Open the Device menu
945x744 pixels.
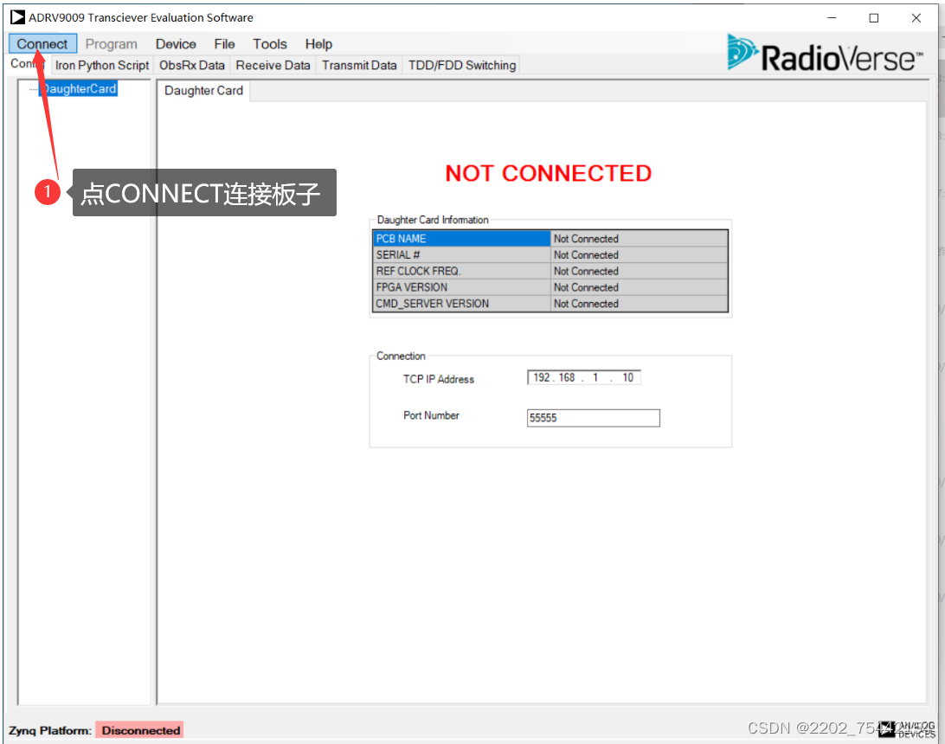(176, 44)
